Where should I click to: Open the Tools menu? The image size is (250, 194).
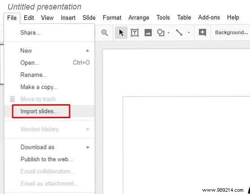(163, 18)
